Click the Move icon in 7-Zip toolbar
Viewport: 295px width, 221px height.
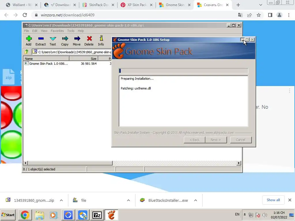[x=77, y=41]
